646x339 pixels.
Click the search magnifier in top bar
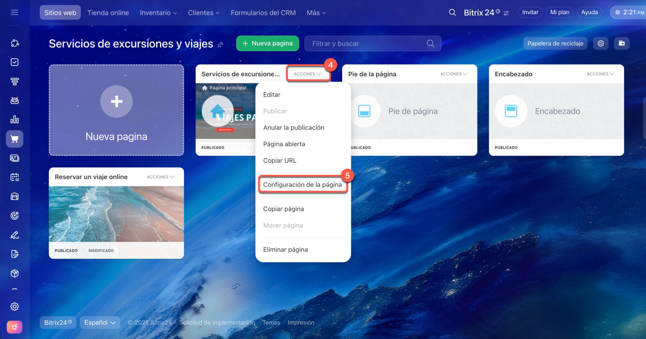click(x=452, y=13)
